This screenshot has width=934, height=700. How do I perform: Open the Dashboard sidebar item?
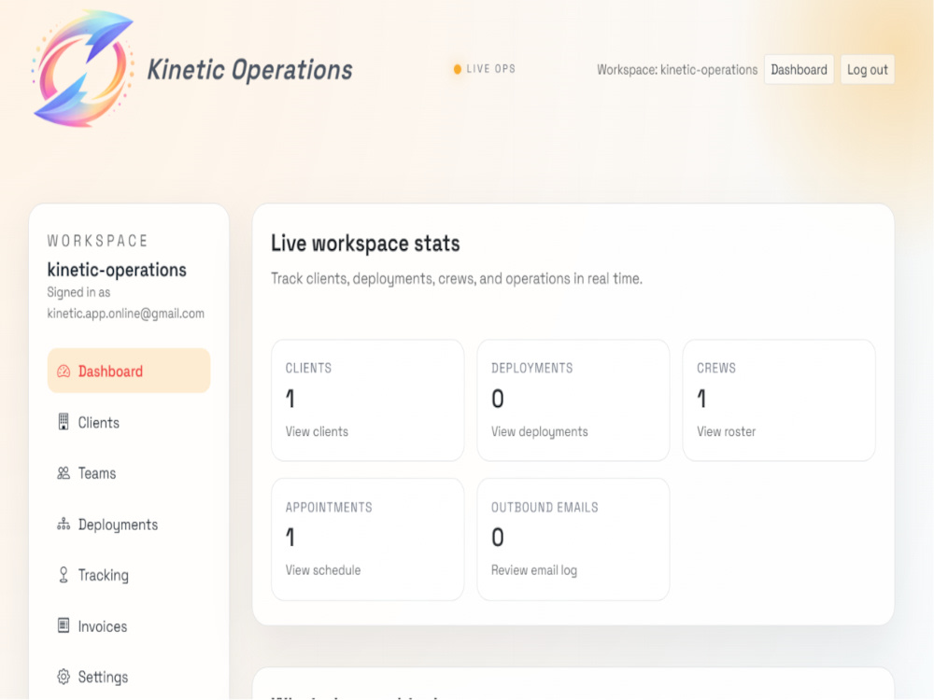click(129, 371)
